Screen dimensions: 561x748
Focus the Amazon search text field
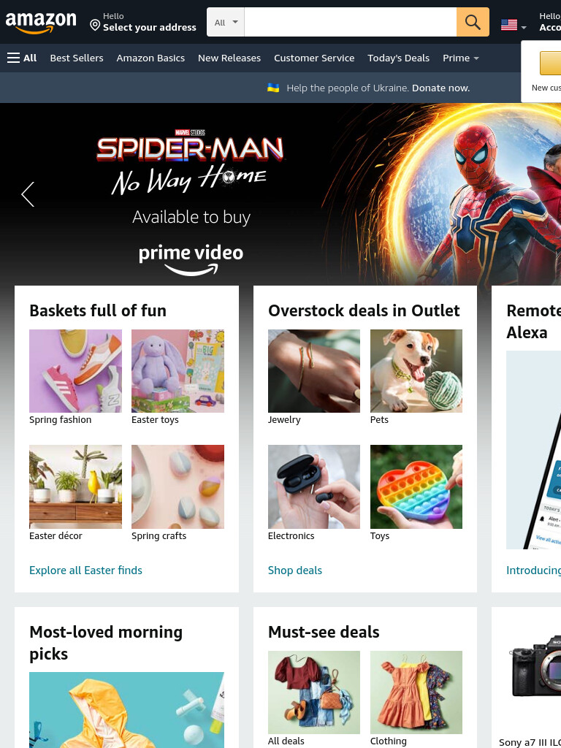(x=350, y=22)
